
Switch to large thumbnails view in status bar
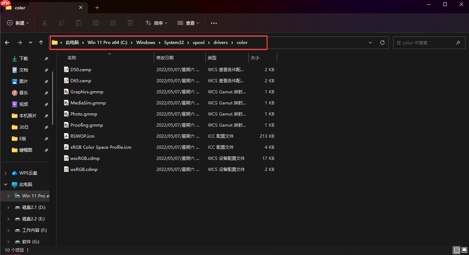(465, 250)
